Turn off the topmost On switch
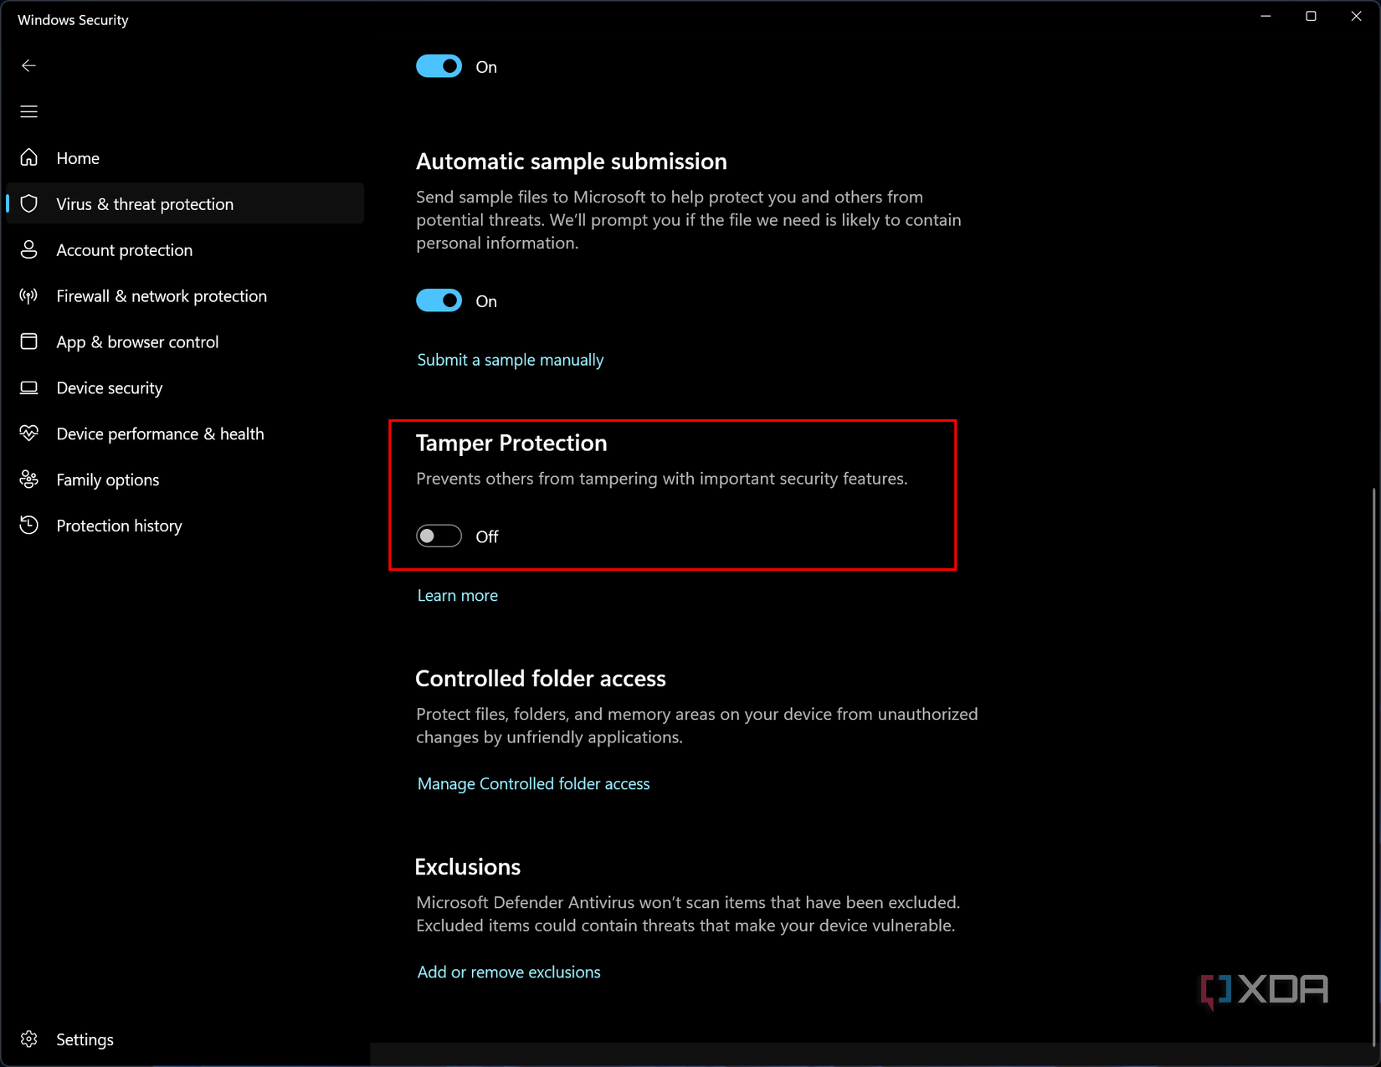Image resolution: width=1381 pixels, height=1067 pixels. [x=439, y=65]
